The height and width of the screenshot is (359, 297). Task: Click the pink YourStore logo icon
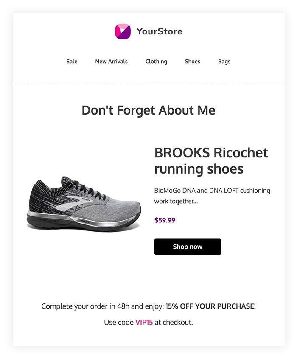tap(123, 31)
